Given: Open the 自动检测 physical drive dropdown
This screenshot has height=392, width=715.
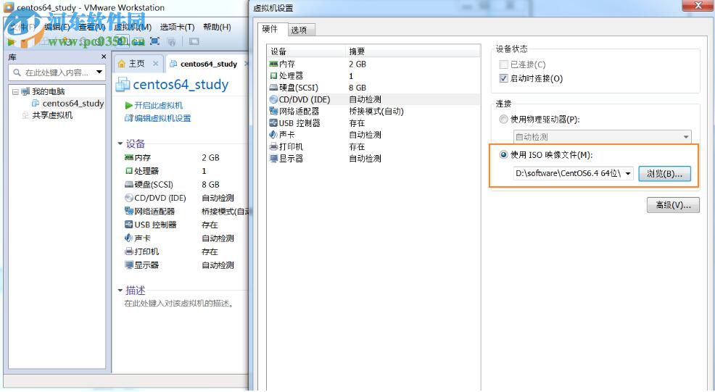Looking at the screenshot, I should [603, 137].
